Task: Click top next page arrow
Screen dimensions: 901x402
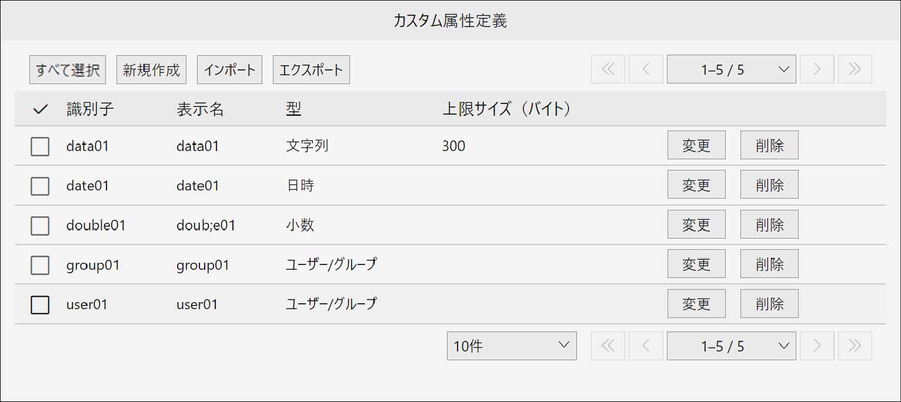Action: pyautogui.click(x=817, y=69)
